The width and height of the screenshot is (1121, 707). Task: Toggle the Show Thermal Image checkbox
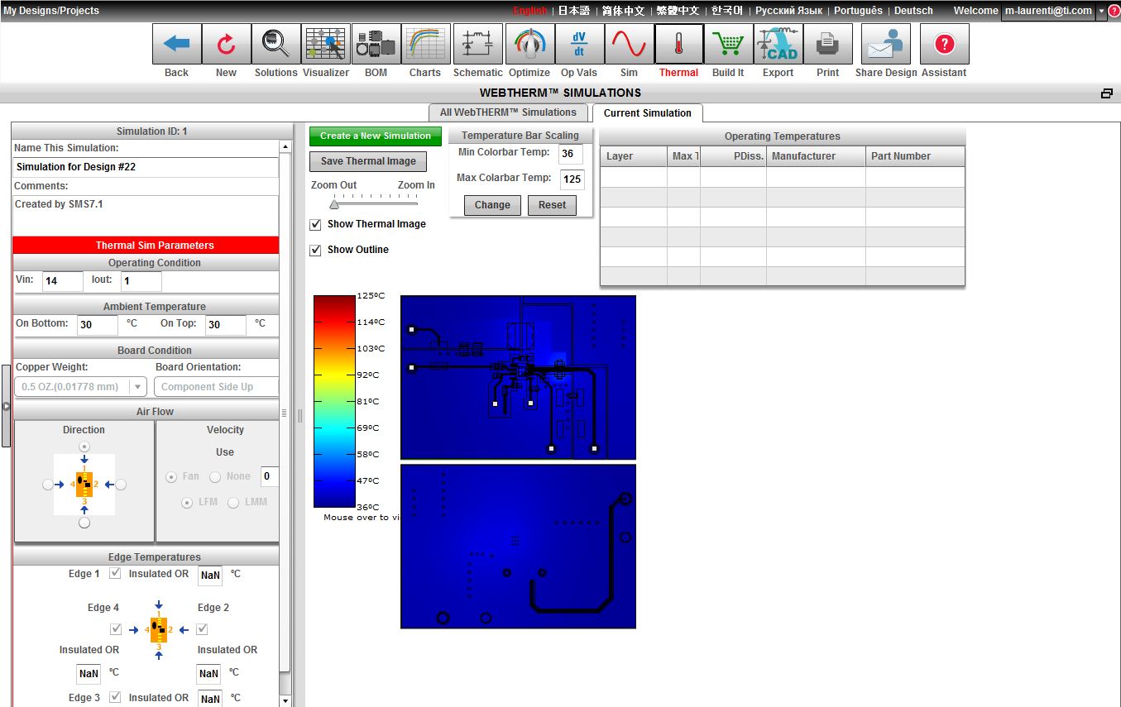coord(315,224)
